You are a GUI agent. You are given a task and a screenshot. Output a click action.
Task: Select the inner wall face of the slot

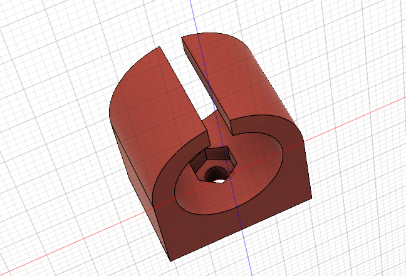[206, 86]
